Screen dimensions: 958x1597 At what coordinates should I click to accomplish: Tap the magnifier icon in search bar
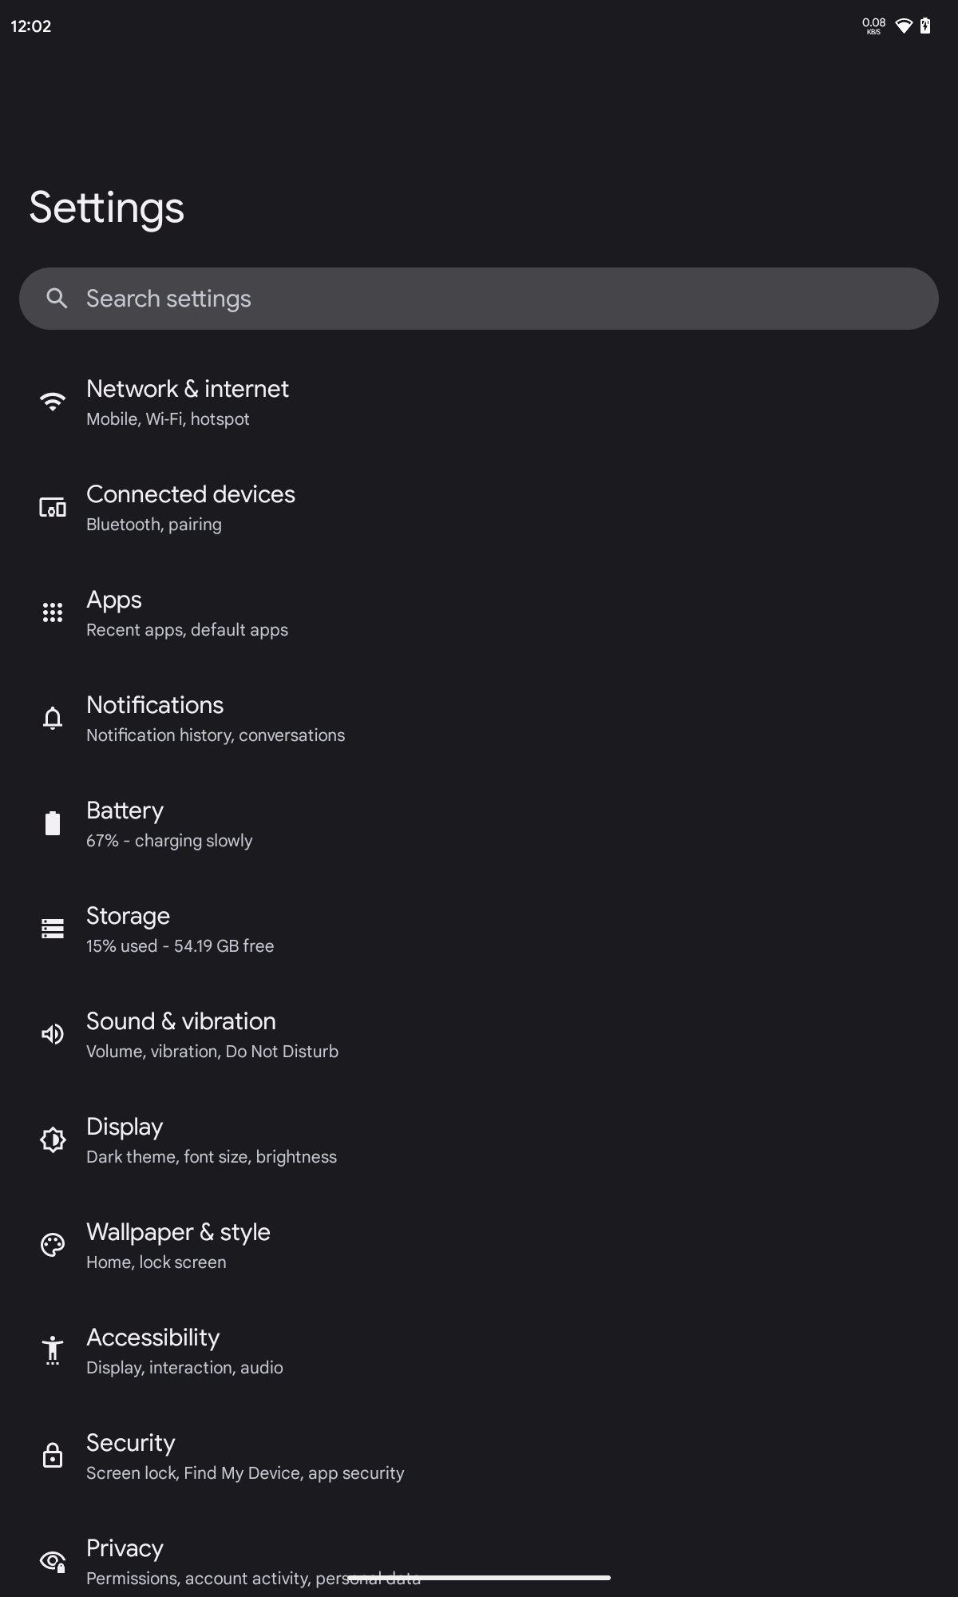pyautogui.click(x=57, y=299)
